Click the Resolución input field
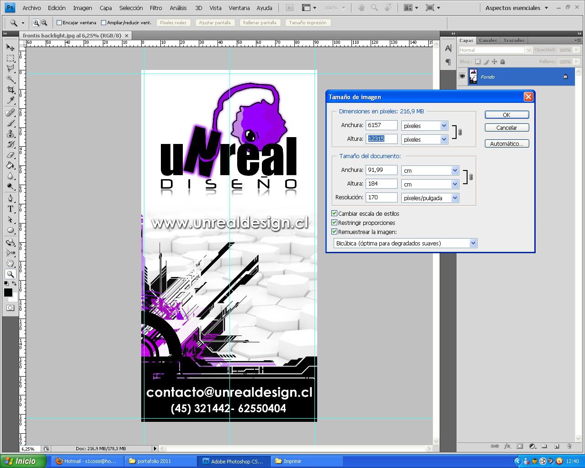 coord(382,197)
